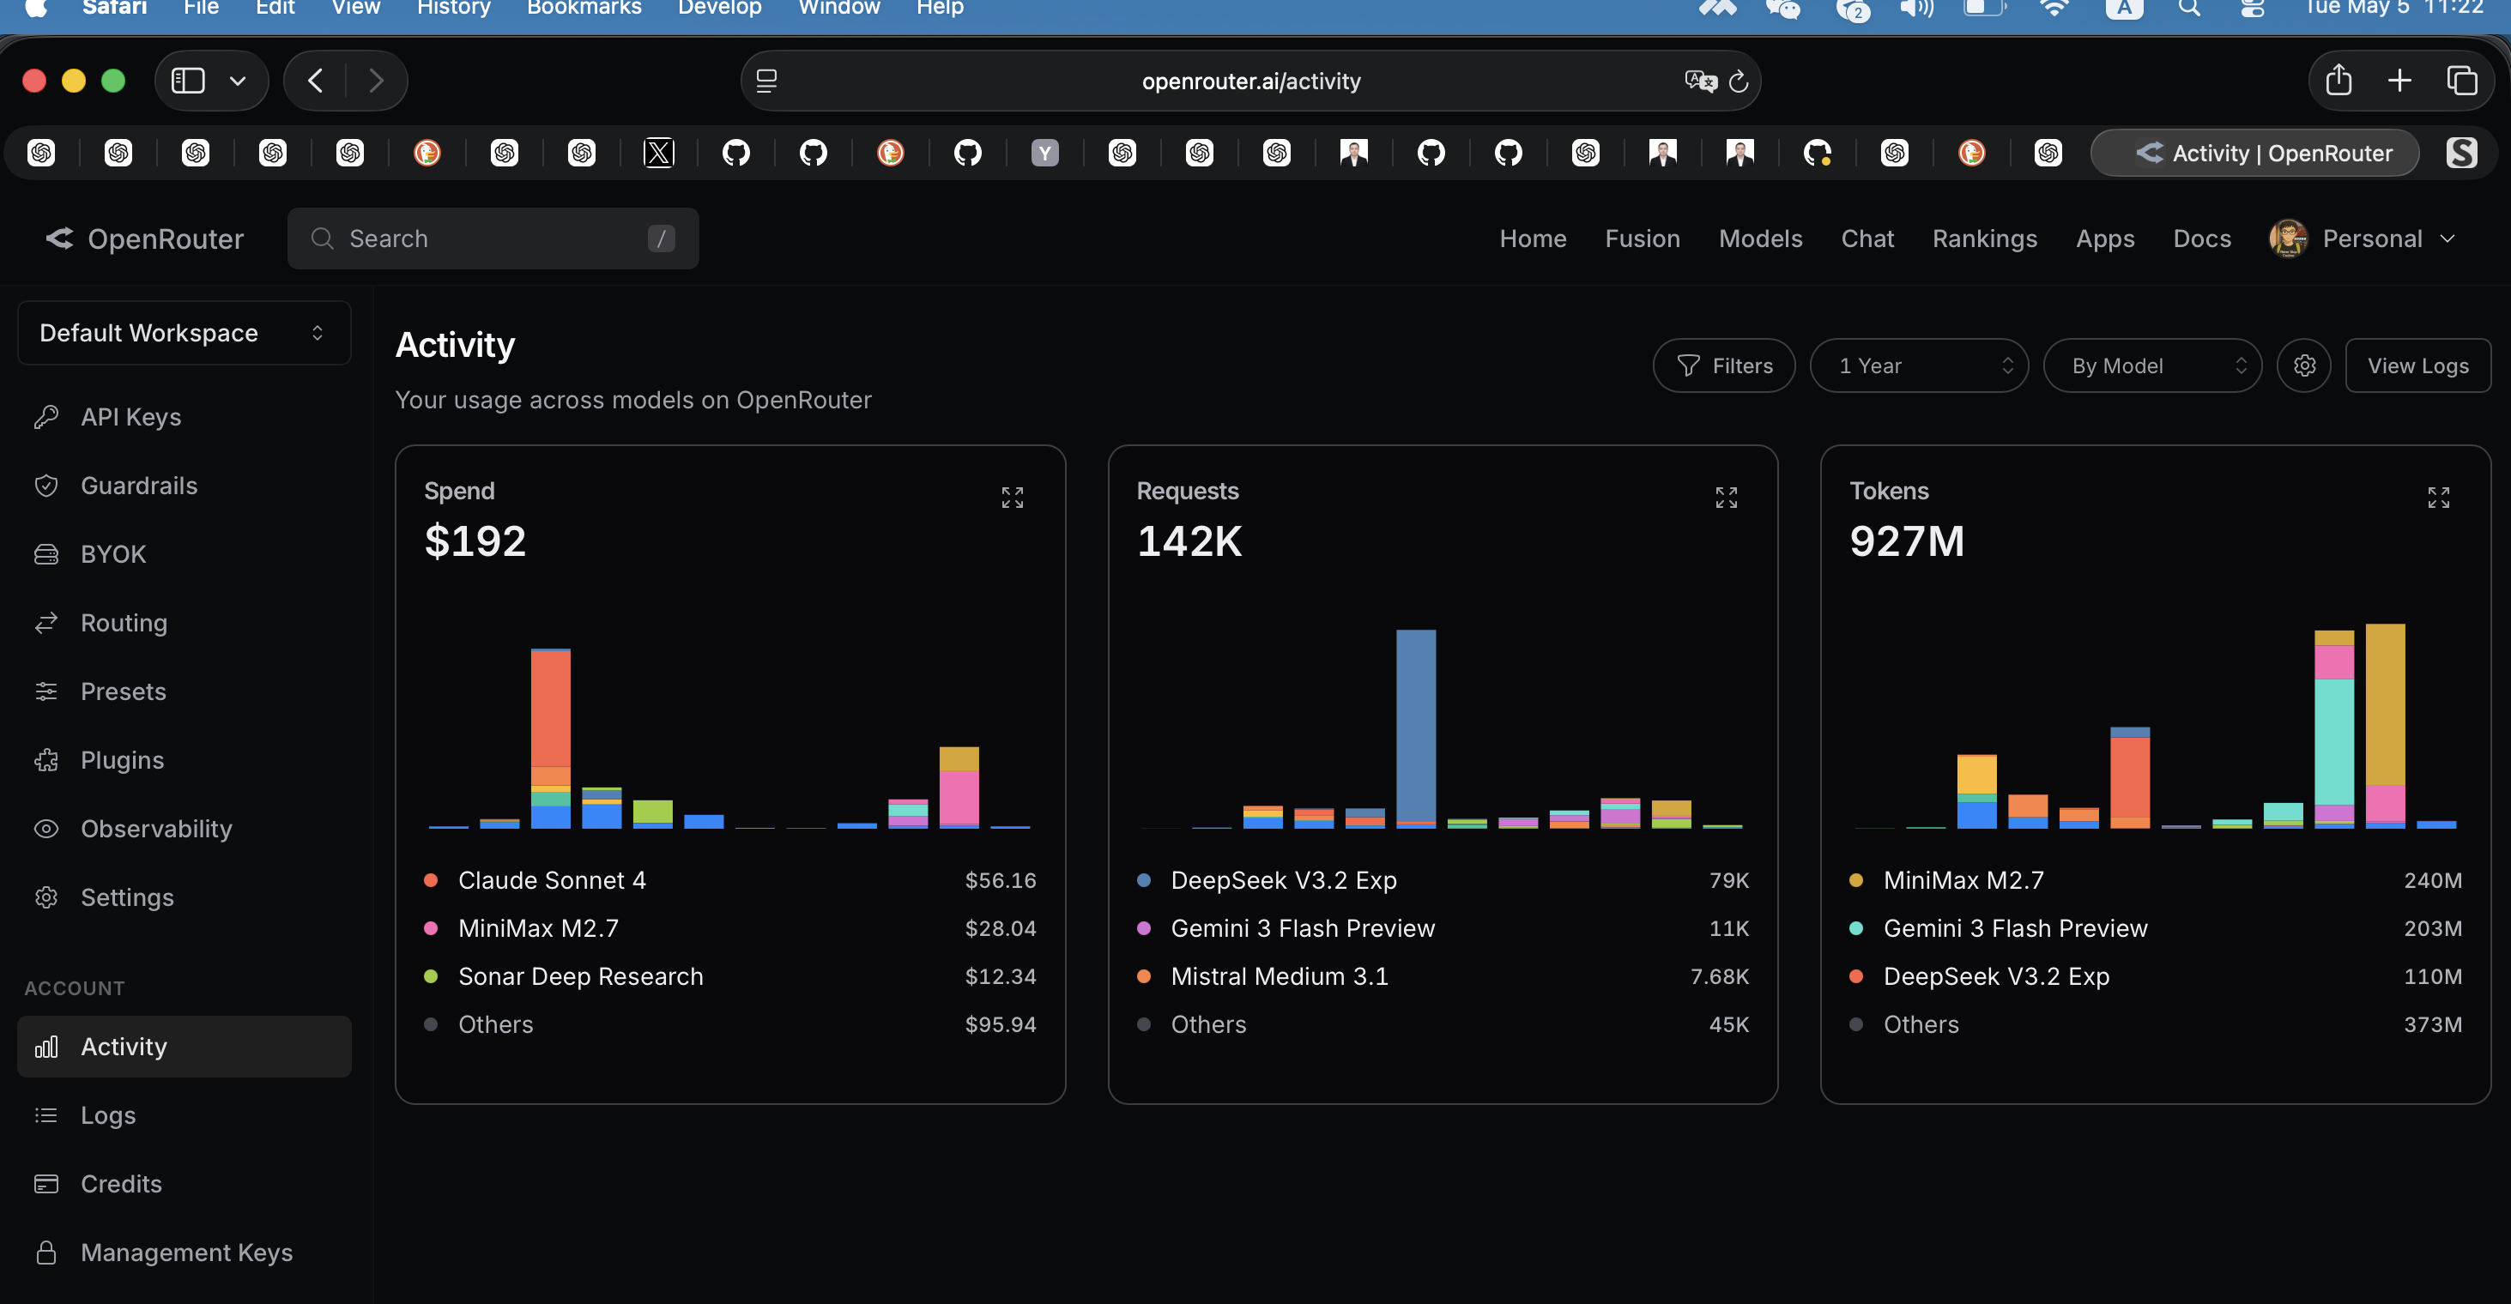
Task: Click the translate icon in the address bar
Action: point(1700,81)
